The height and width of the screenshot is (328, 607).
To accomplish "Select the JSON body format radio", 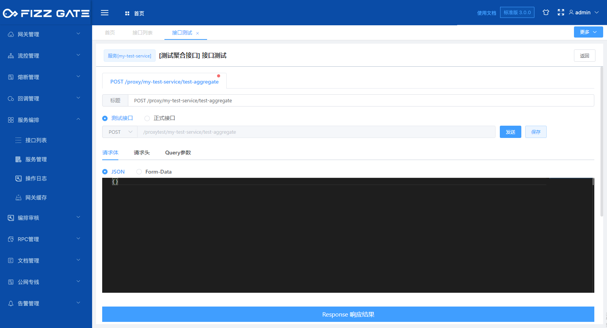I will click(x=105, y=172).
